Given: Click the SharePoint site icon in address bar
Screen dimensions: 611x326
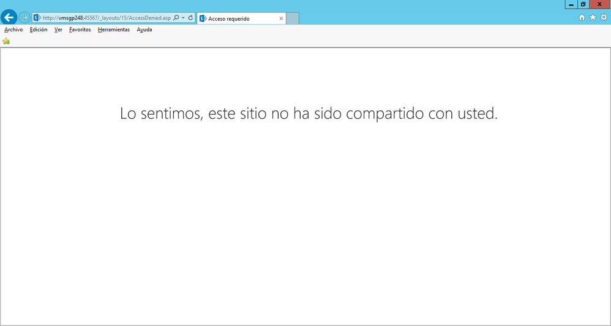Looking at the screenshot, I should click(37, 18).
